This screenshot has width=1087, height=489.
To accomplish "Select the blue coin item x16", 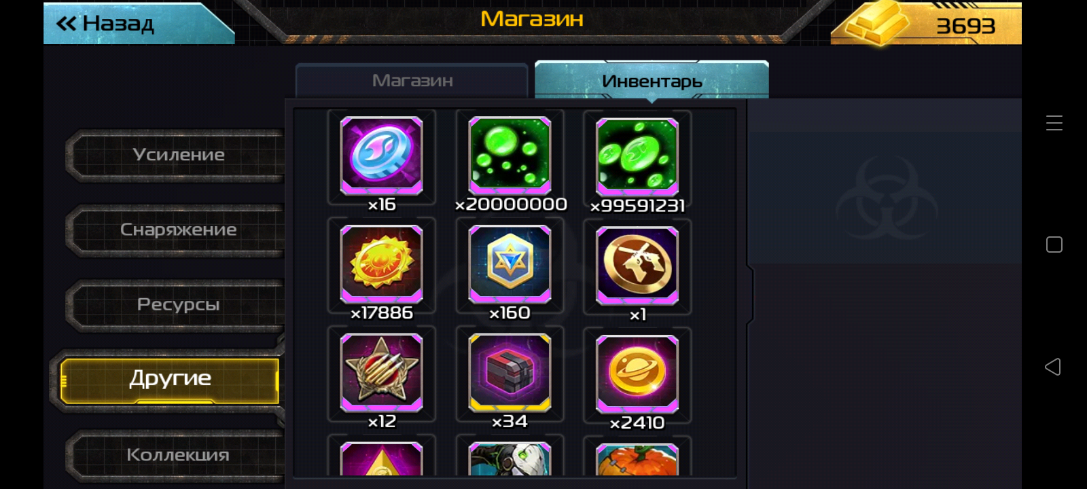I will pos(381,156).
